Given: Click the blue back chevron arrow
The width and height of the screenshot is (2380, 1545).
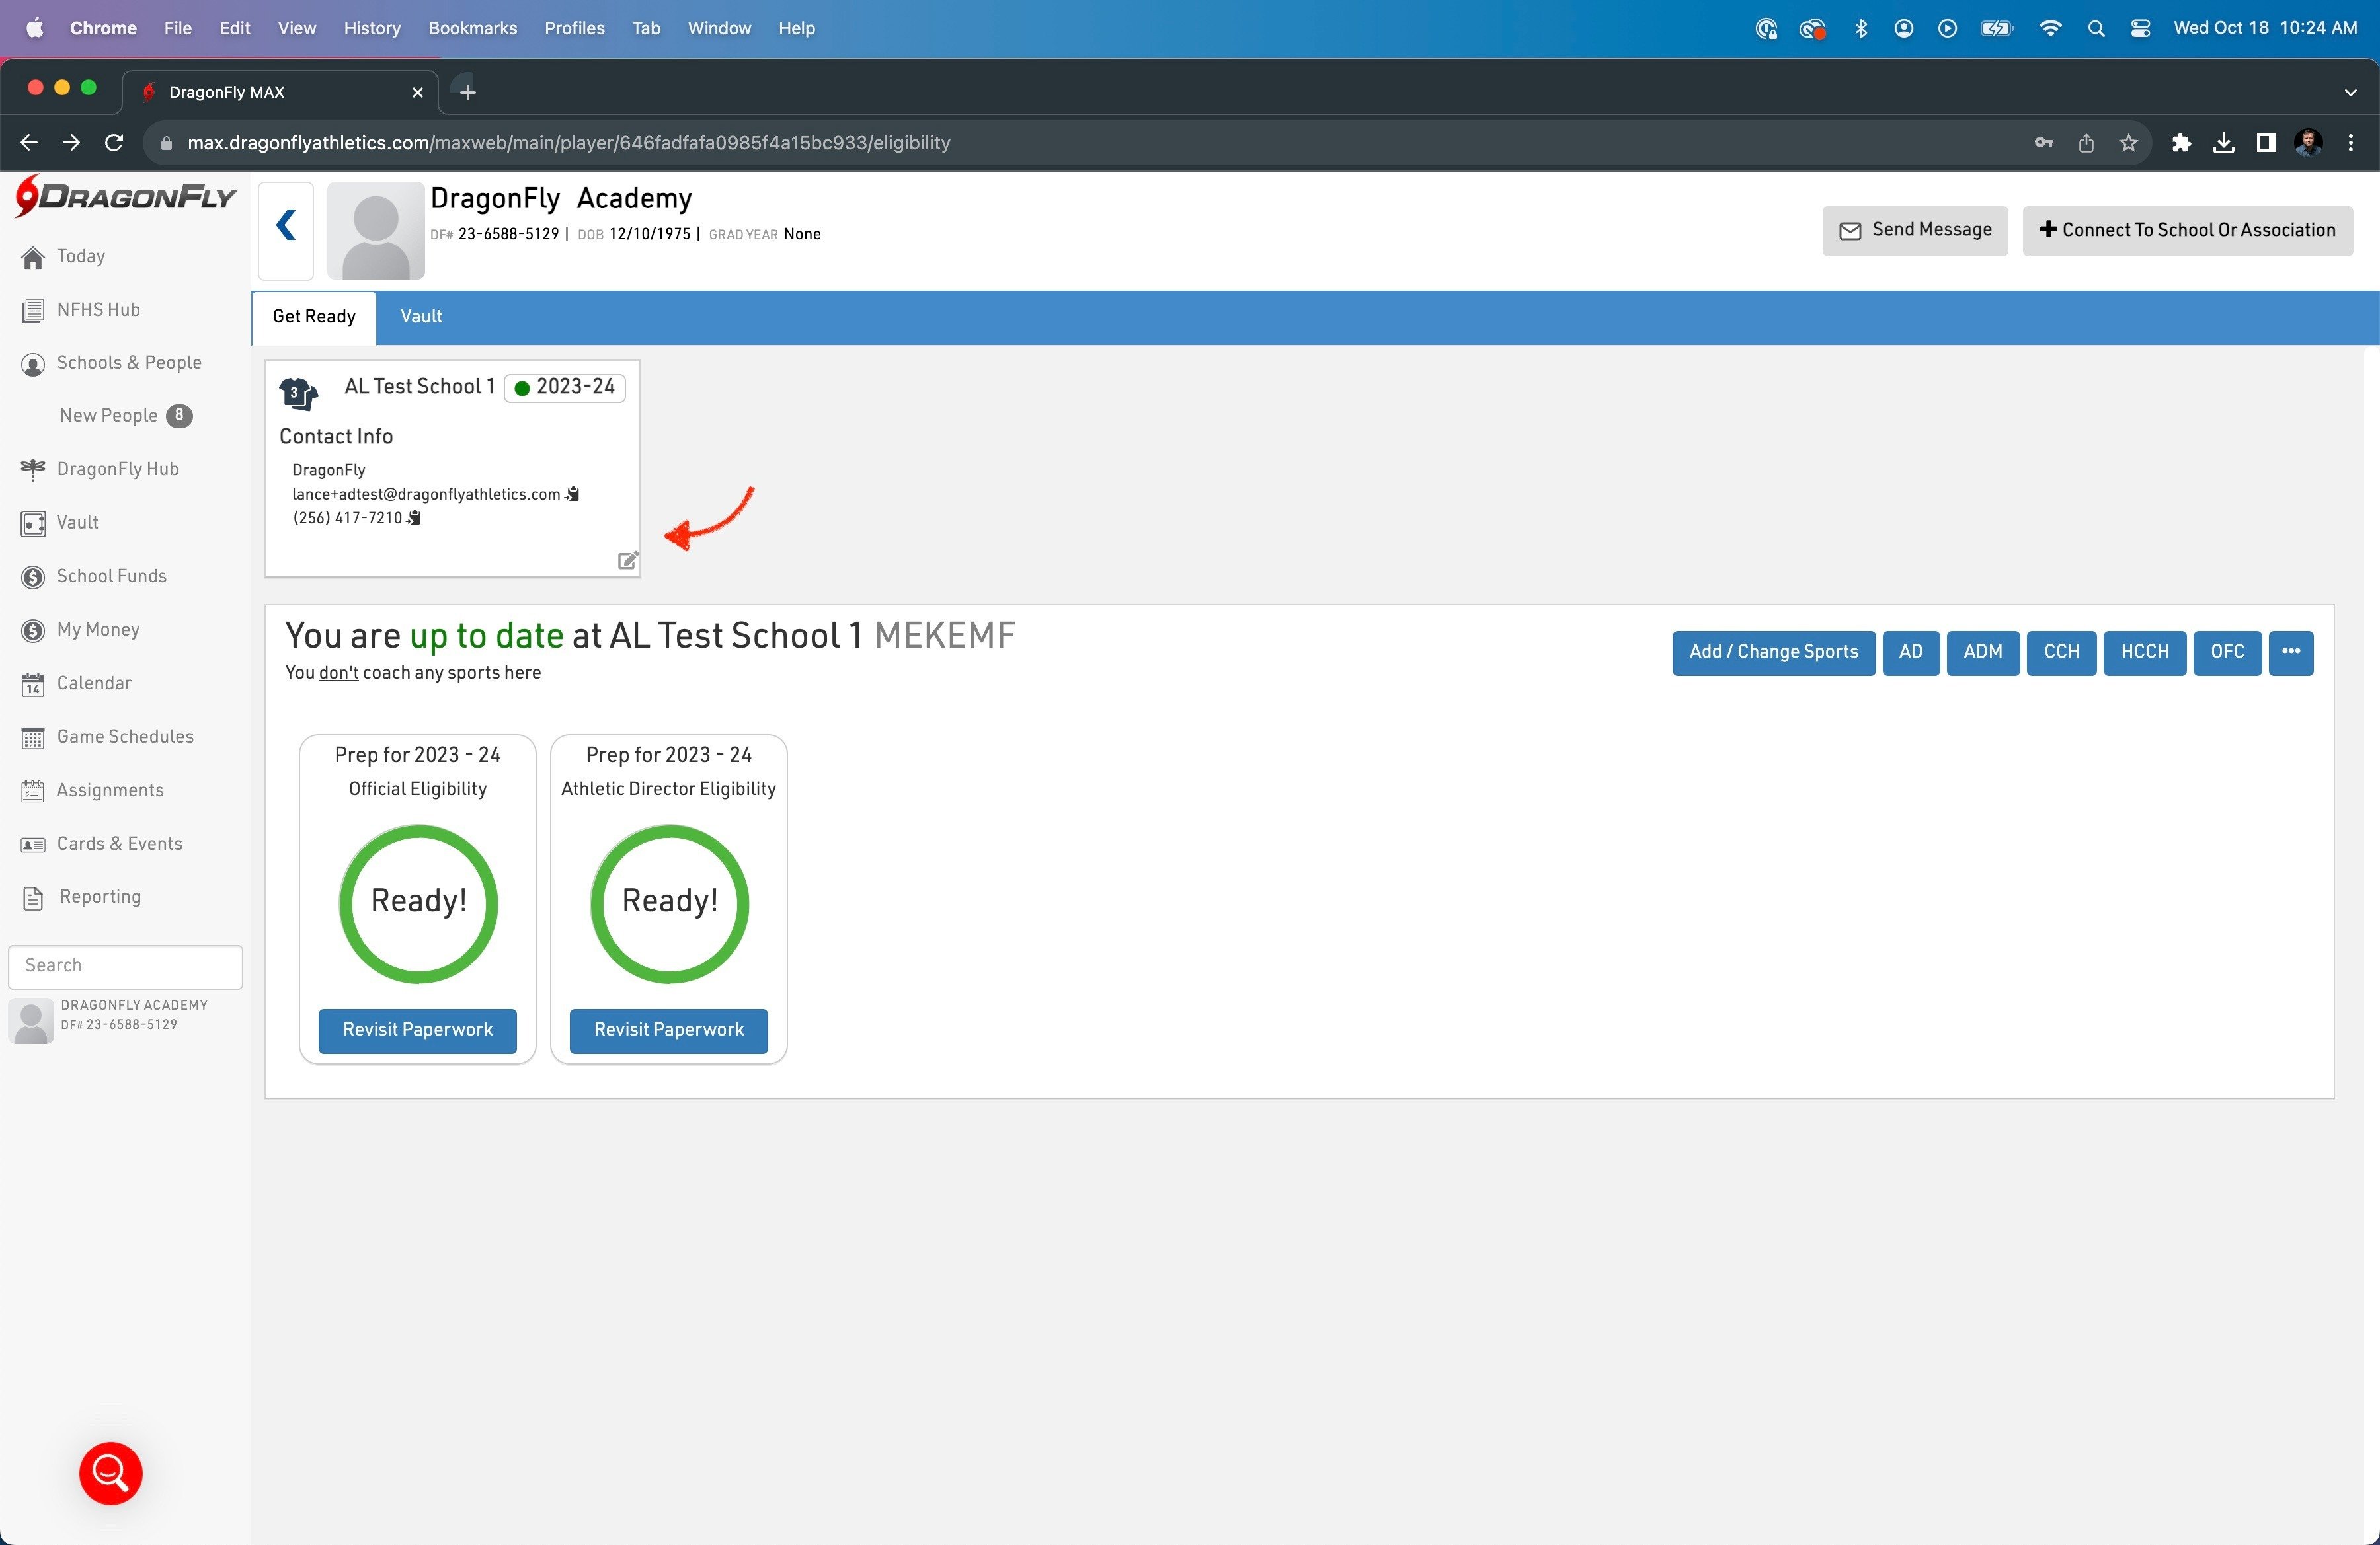Looking at the screenshot, I should click(x=286, y=226).
